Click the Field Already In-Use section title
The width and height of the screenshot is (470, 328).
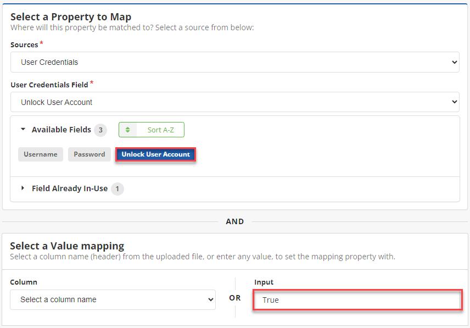pyautogui.click(x=70, y=188)
